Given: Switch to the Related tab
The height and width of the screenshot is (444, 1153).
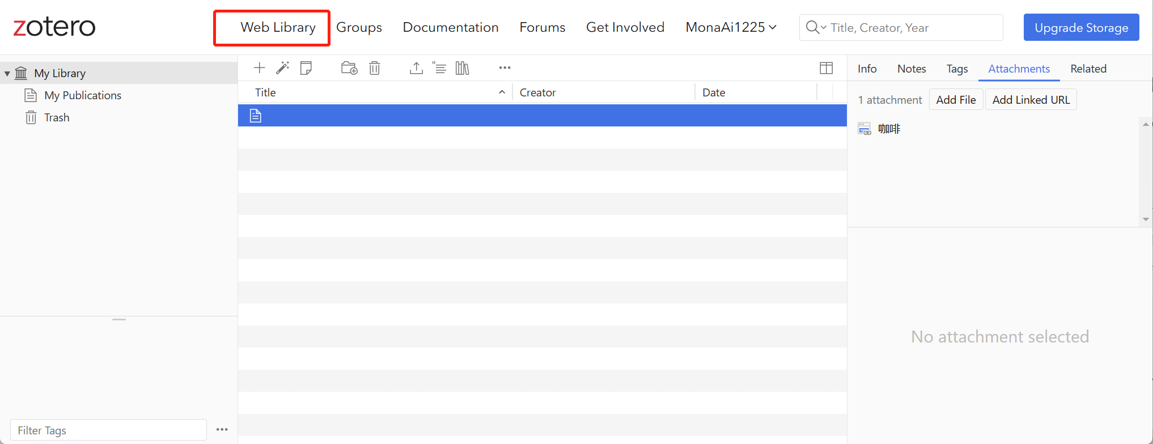Looking at the screenshot, I should point(1088,69).
